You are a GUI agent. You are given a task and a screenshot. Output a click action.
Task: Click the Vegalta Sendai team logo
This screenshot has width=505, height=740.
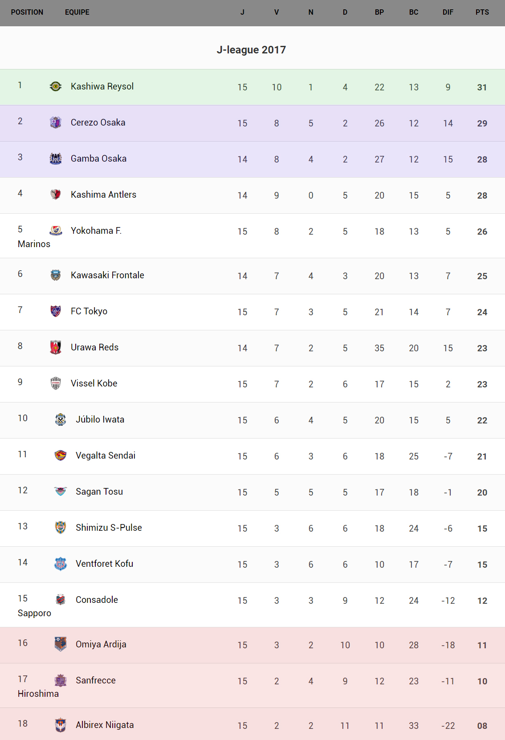pos(61,455)
